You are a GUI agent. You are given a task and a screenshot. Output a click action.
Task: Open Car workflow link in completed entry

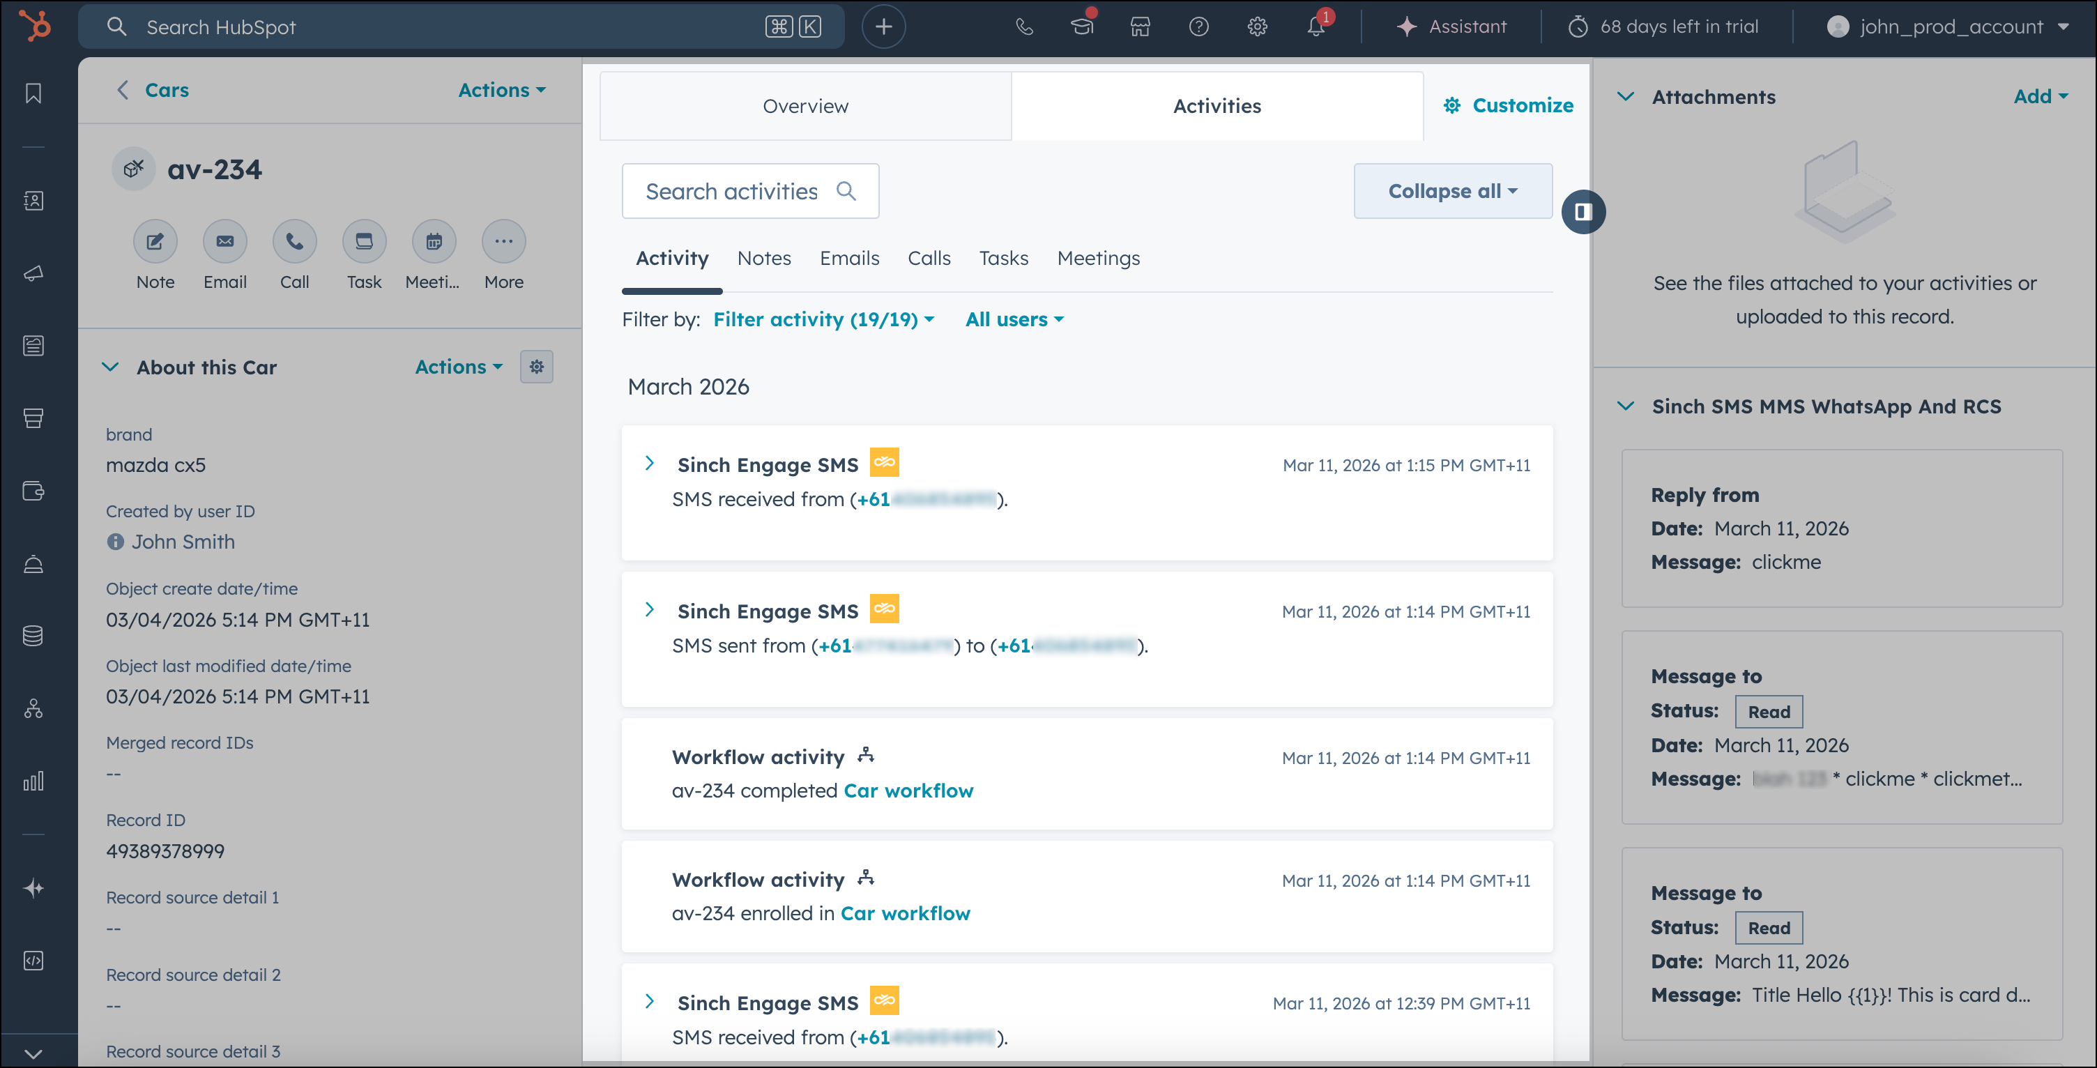pyautogui.click(x=908, y=791)
